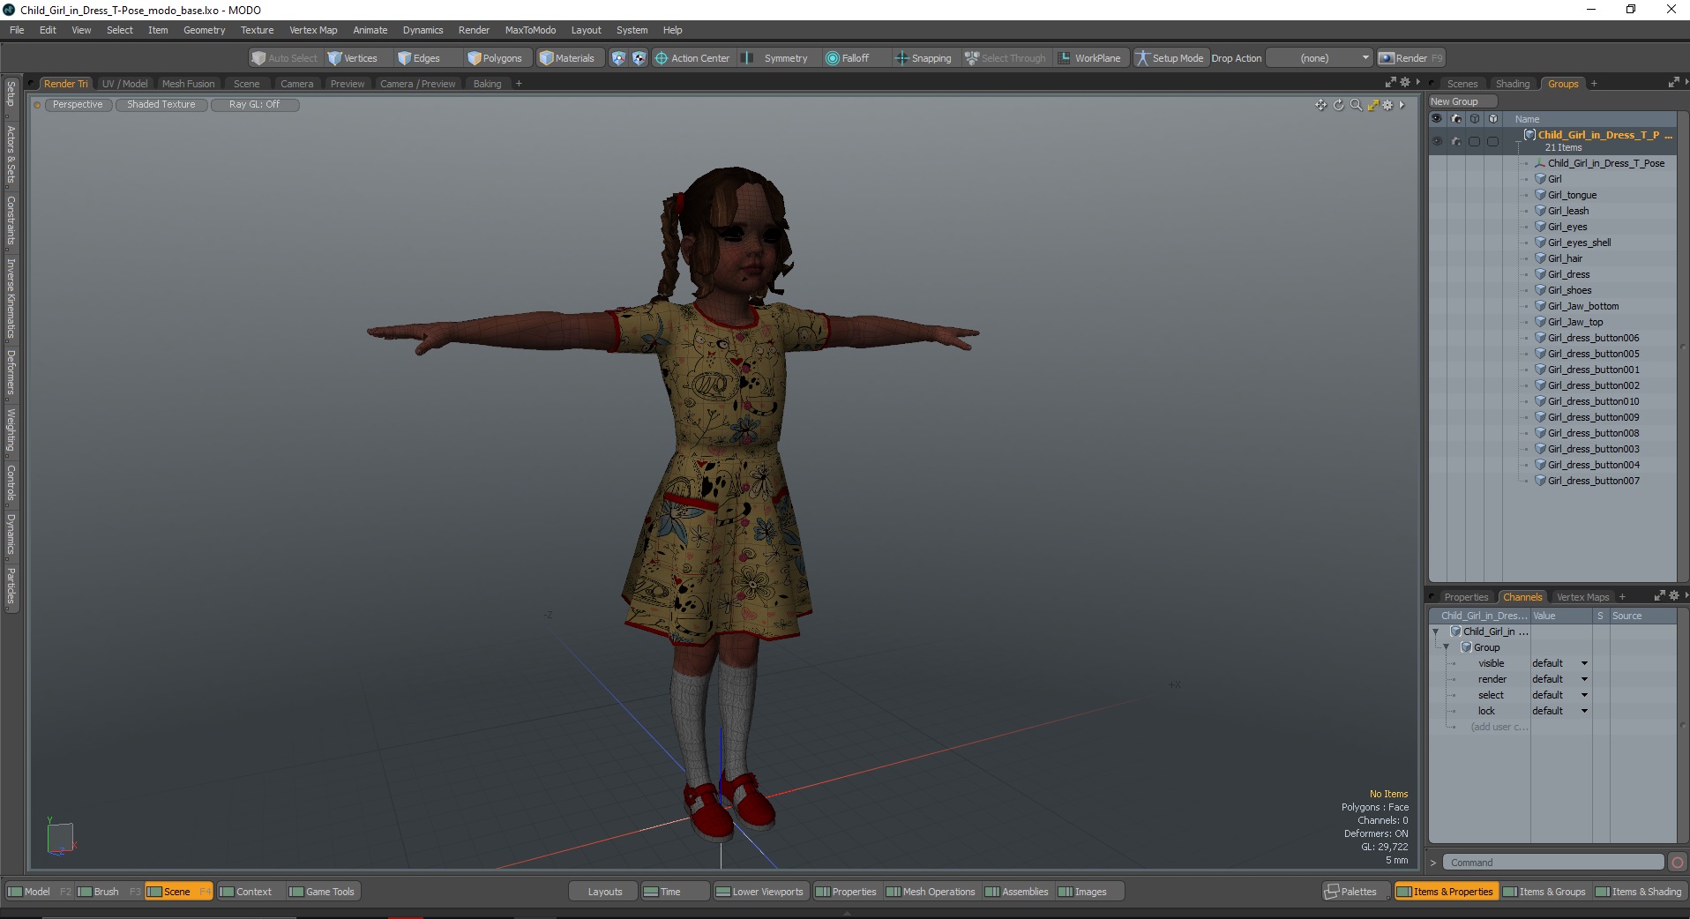
Task: Collapse the Child_Girl_in channels tree expander
Action: [1435, 631]
